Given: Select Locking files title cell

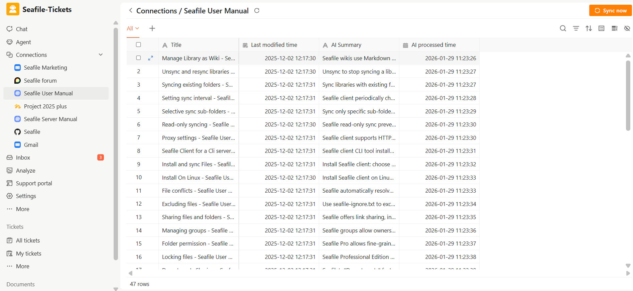Looking at the screenshot, I should click(x=199, y=257).
